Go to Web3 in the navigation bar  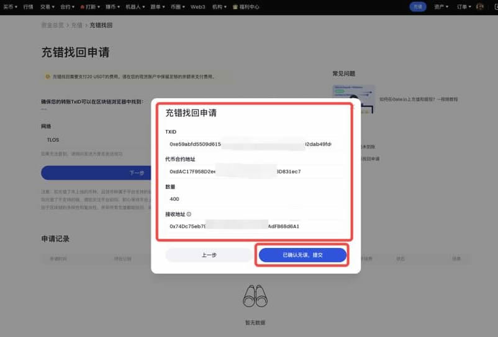[x=197, y=7]
